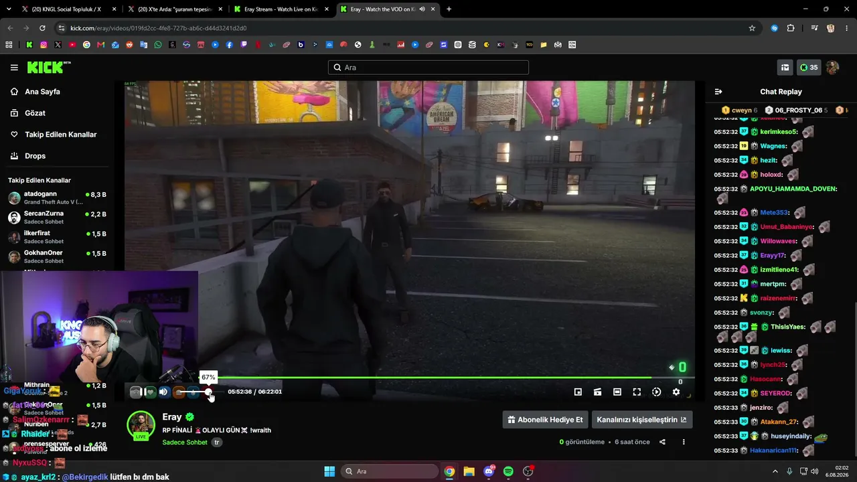Open the Shazam browser extension
This screenshot has height=482, width=857.
tap(775, 28)
